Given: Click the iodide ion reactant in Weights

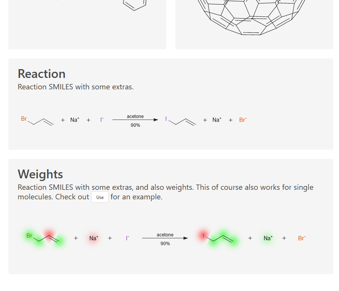Looking at the screenshot, I should coord(128,238).
